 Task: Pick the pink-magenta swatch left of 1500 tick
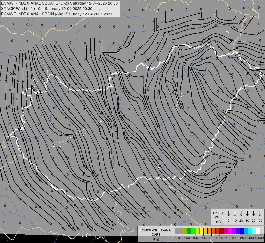tap(226, 231)
